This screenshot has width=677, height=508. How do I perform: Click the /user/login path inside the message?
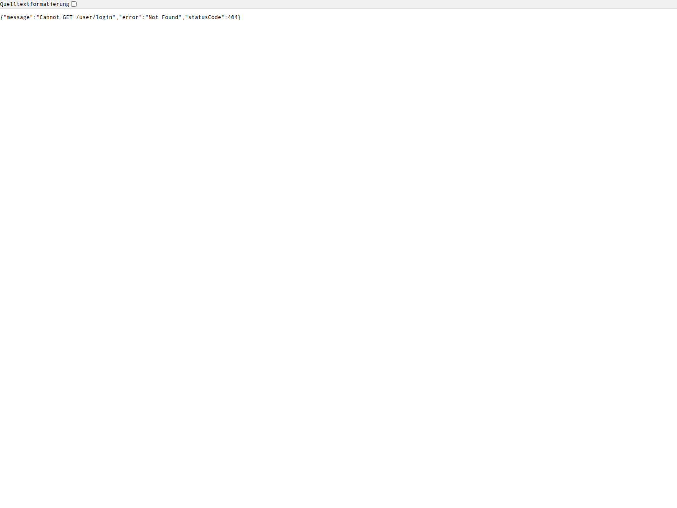pyautogui.click(x=94, y=17)
